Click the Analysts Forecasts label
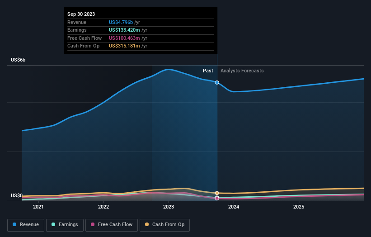Screen dimensions: 371x237 pyautogui.click(x=242, y=71)
